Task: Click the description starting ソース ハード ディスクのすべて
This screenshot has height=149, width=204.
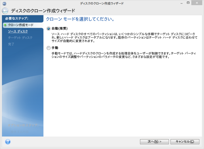Action: pos(124,38)
